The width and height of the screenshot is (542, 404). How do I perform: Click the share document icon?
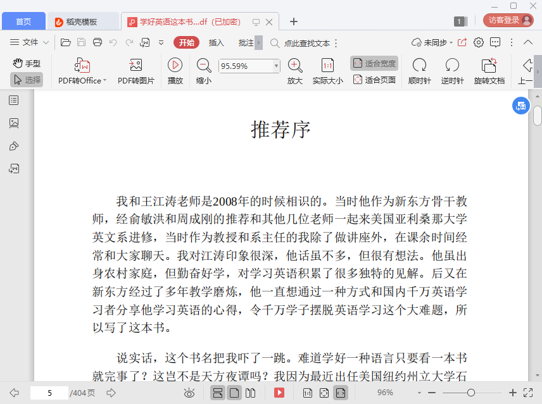click(462, 42)
